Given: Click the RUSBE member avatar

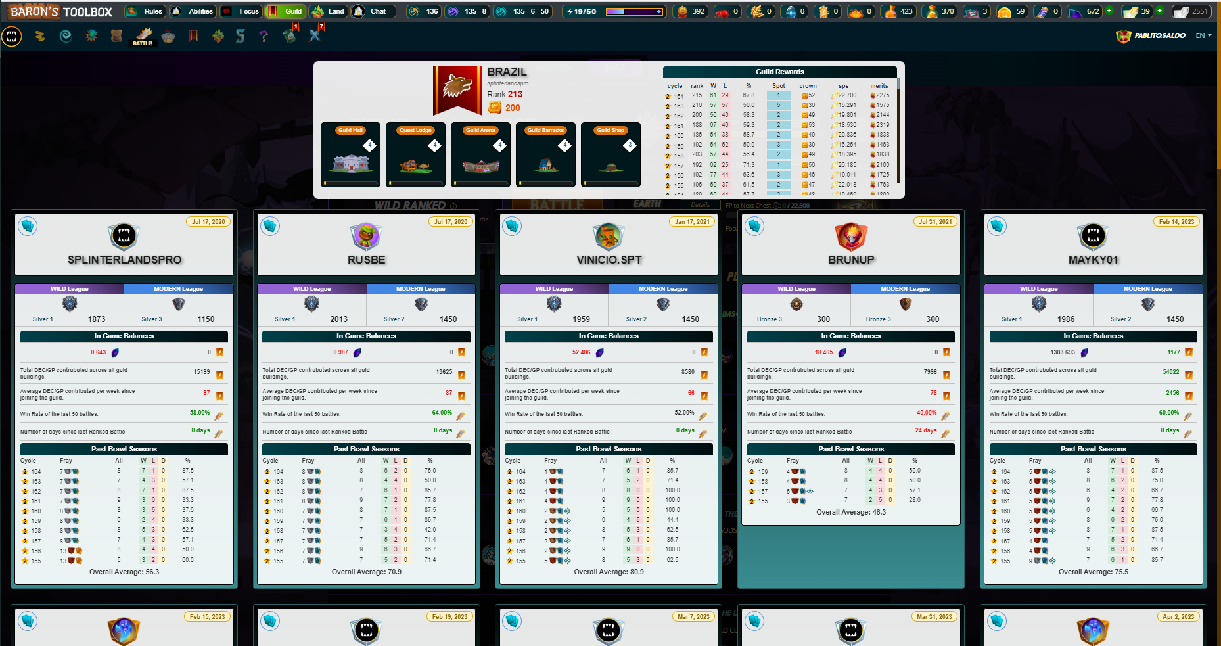Looking at the screenshot, I should click(366, 237).
